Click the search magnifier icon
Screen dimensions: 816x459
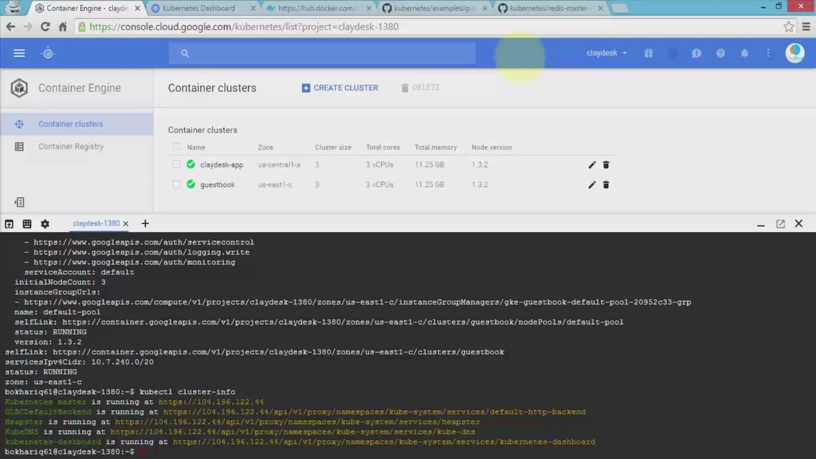tap(185, 53)
